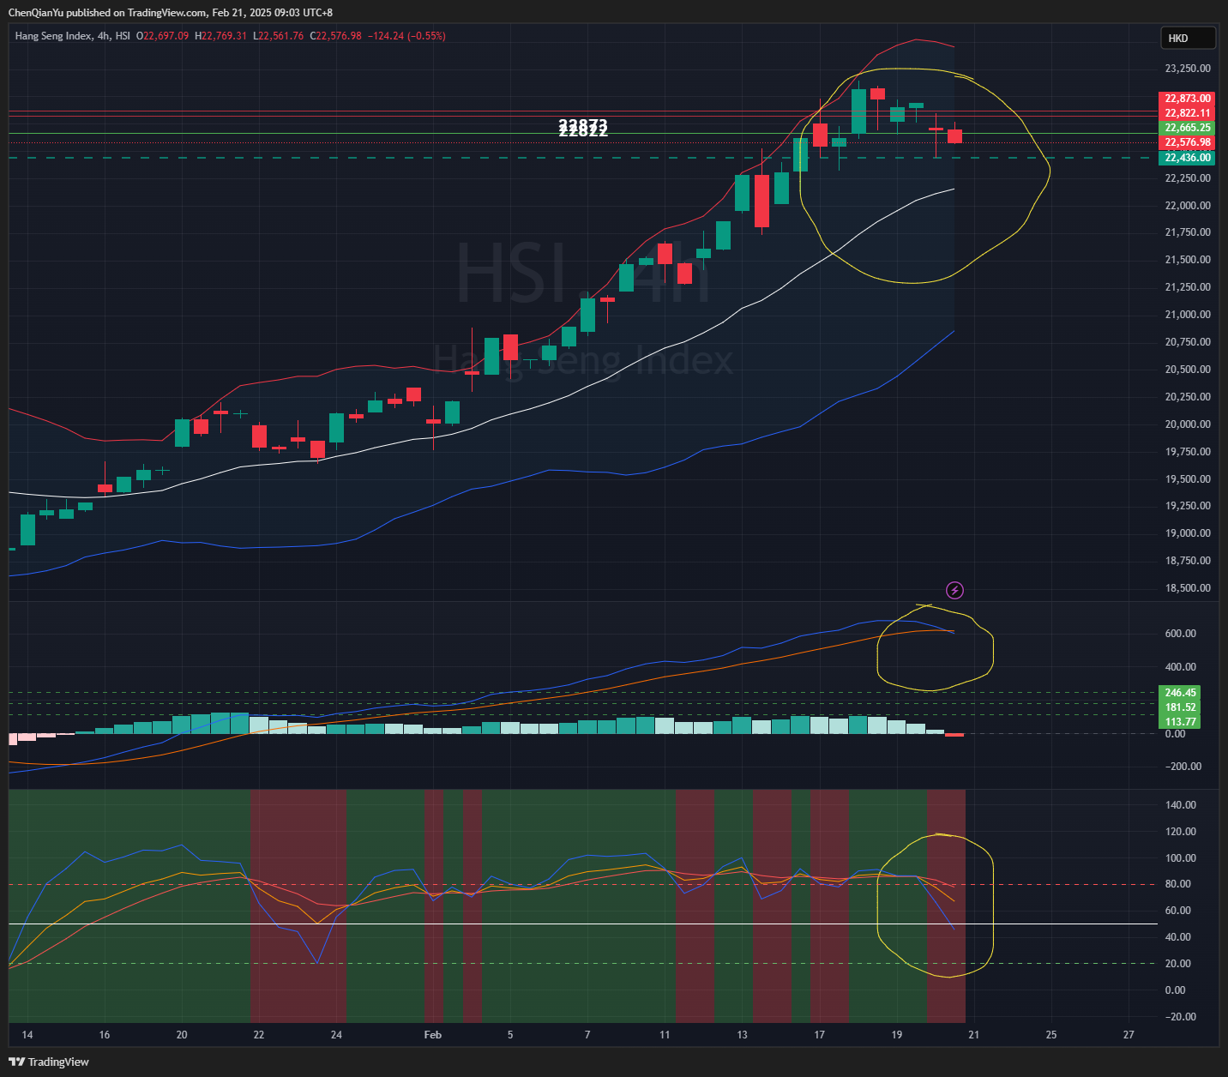Click the −20.00 oscillator axis value
This screenshot has height=1077, width=1228.
[x=1181, y=1017]
